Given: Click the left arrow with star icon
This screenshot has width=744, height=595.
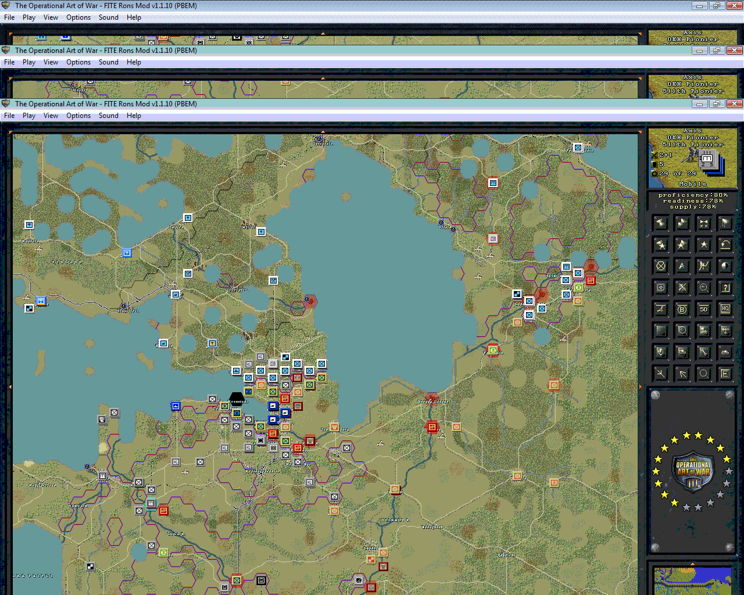Looking at the screenshot, I should pos(660,245).
